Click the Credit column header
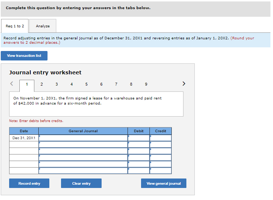This screenshot has height=200, width=273. click(x=161, y=131)
